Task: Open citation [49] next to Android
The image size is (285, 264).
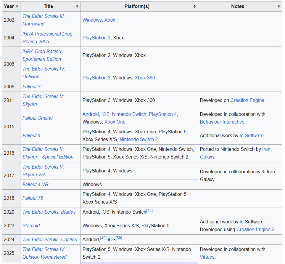Action: [x=103, y=238]
